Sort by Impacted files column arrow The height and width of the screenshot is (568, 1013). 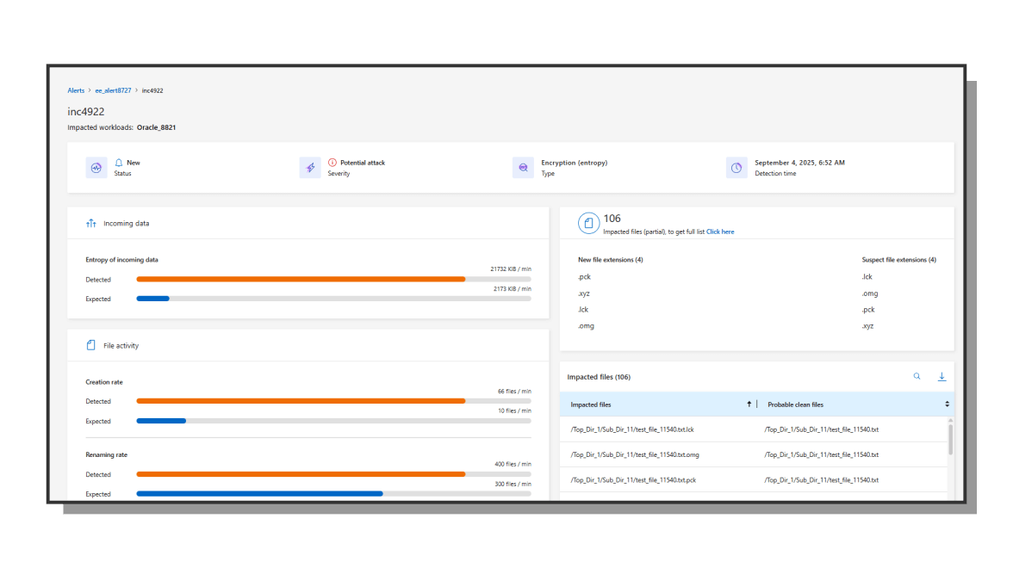pos(749,404)
